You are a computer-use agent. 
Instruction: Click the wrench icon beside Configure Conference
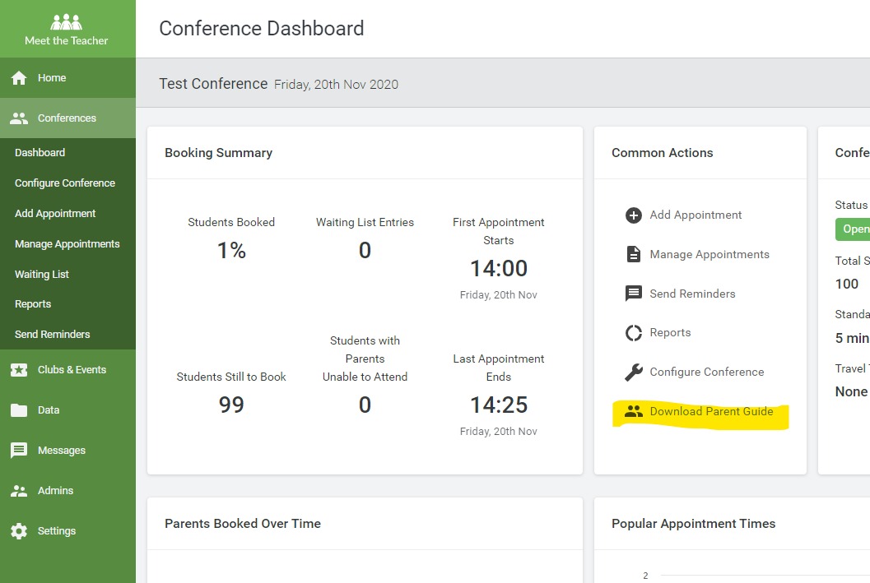pos(634,372)
